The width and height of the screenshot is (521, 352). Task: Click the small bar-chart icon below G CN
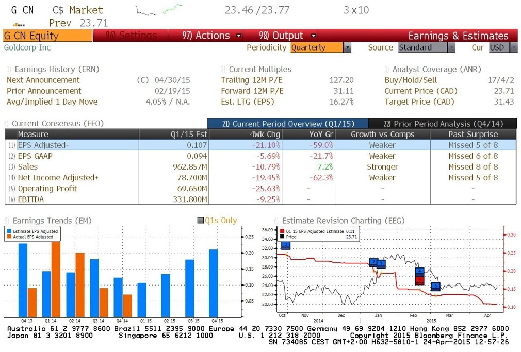pos(19,24)
